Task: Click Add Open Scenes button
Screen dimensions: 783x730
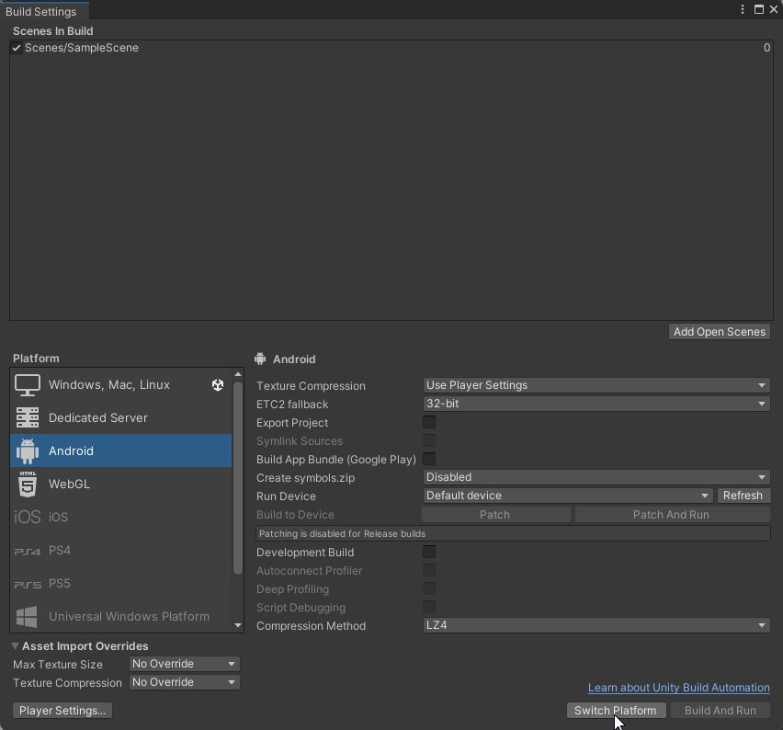Action: coord(719,332)
